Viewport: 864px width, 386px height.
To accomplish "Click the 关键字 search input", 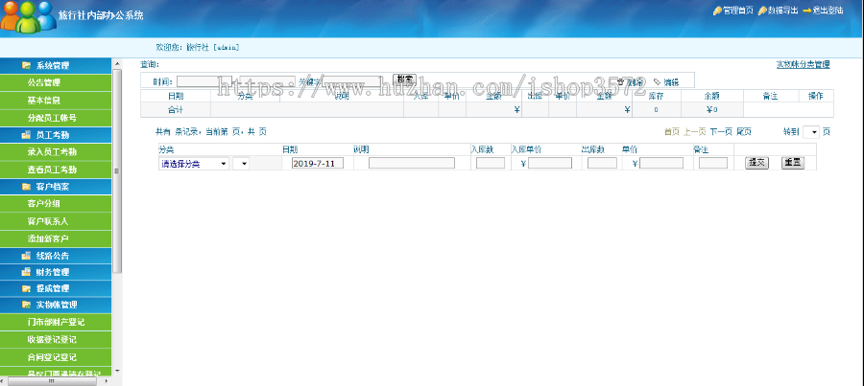I will click(x=352, y=81).
